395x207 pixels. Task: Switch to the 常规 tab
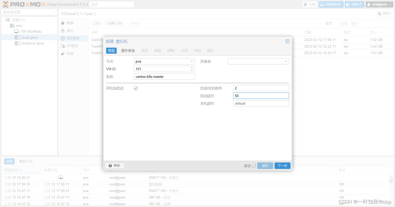click(111, 51)
